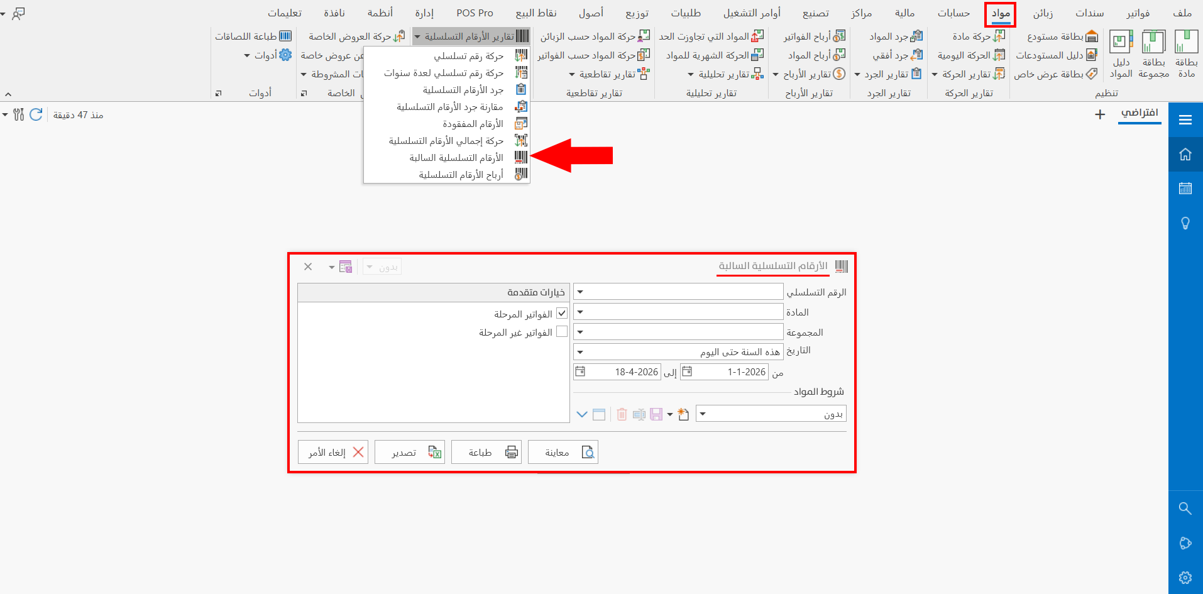Expand تقارير تقاطعية dropdown
The image size is (1203, 594).
tap(609, 74)
